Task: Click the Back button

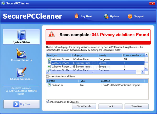Action: coord(110,106)
